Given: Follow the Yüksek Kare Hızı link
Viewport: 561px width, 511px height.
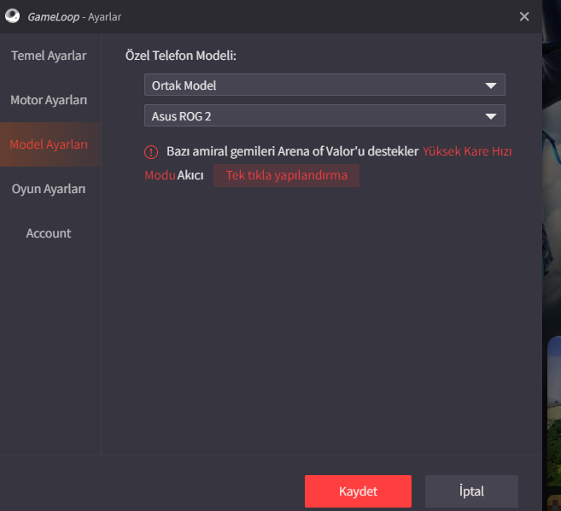Looking at the screenshot, I should 466,151.
